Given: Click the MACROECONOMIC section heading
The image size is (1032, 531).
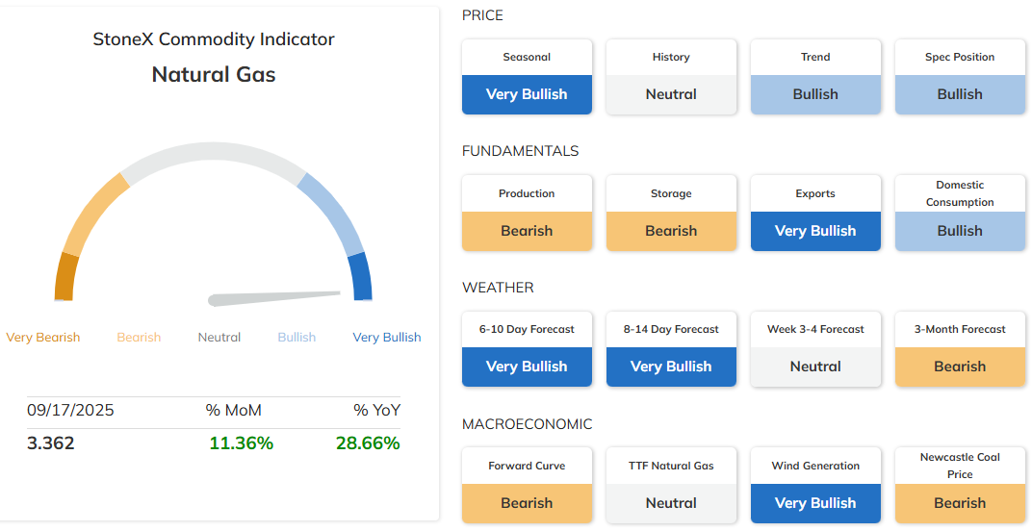Looking at the screenshot, I should coord(528,424).
